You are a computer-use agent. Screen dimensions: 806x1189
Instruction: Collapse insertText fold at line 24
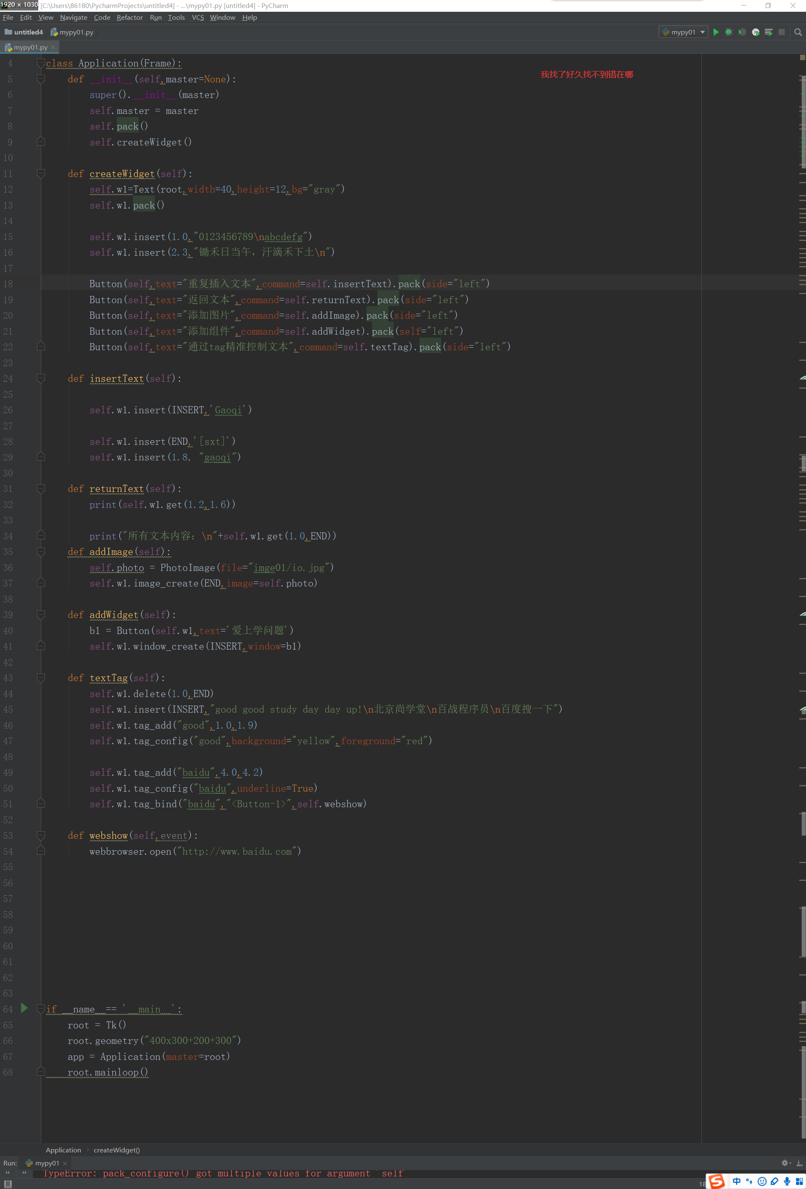pos(41,378)
